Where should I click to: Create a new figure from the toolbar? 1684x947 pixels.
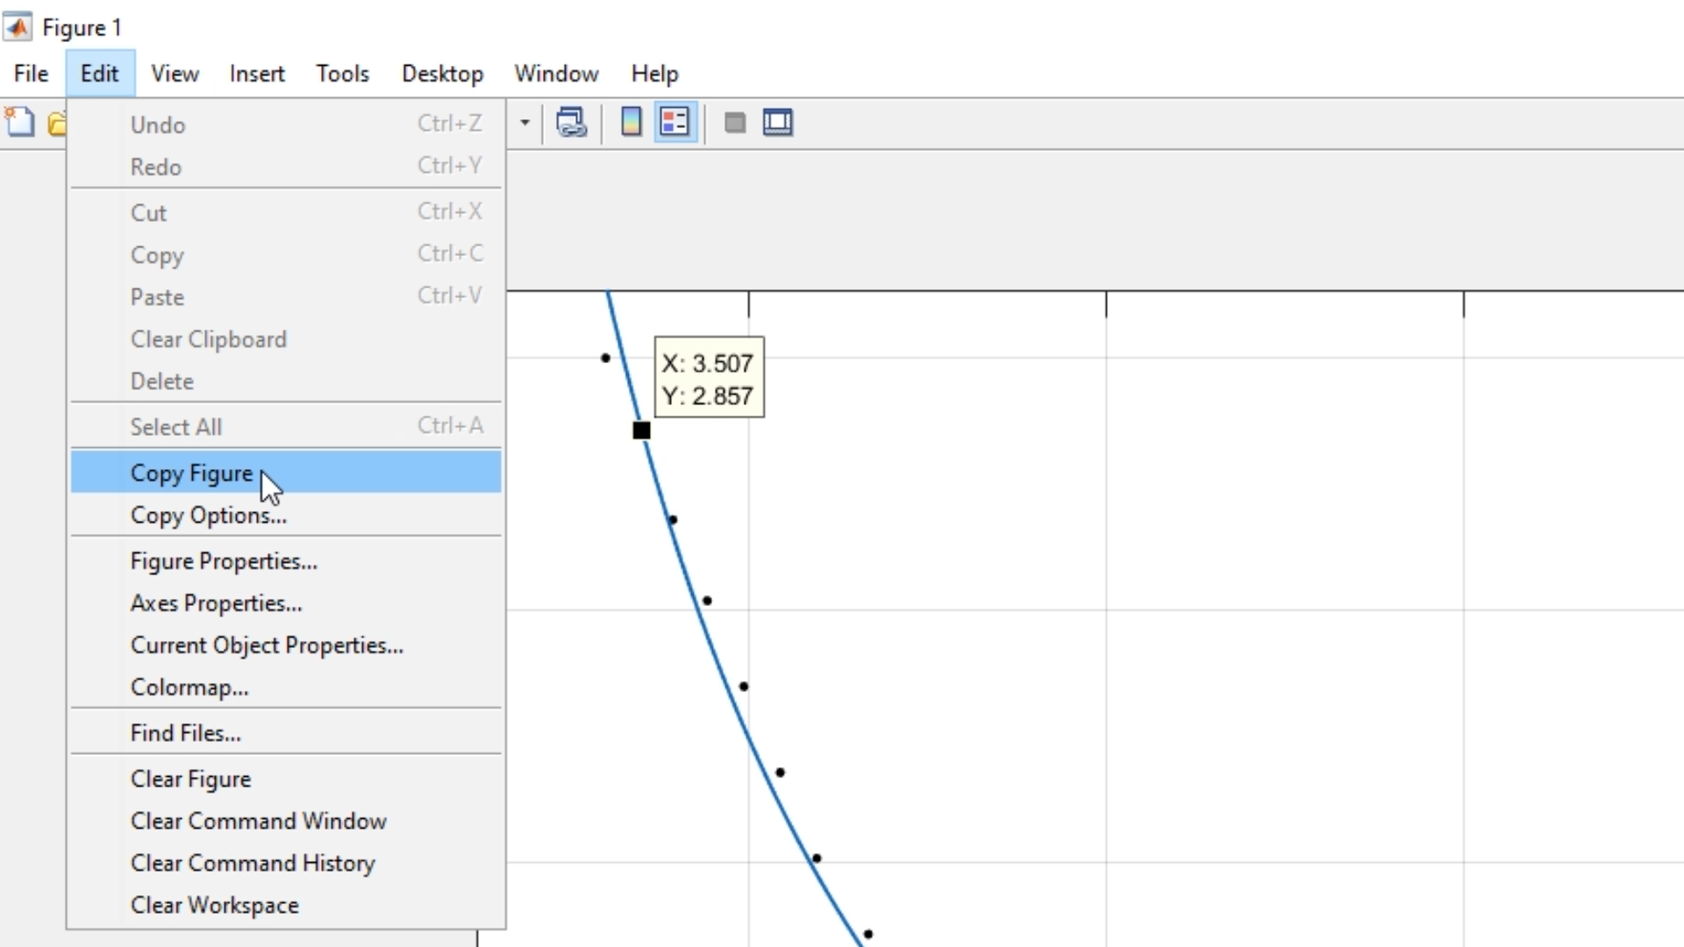(18, 123)
